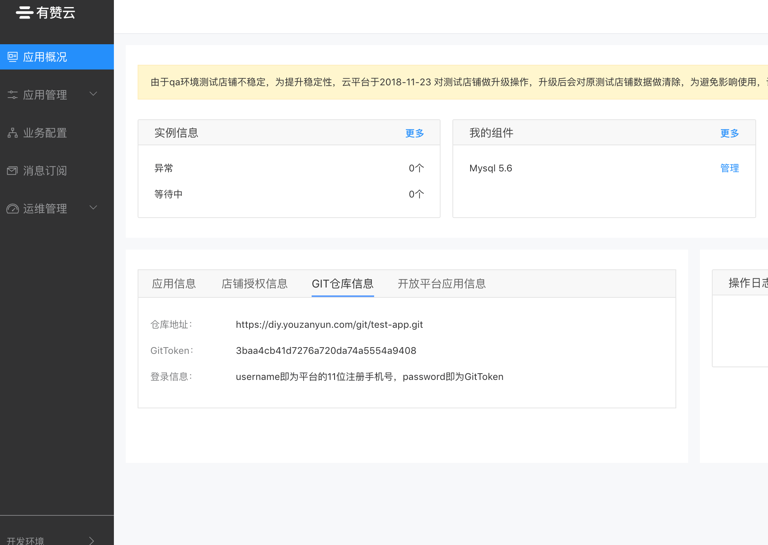
Task: Select the GIT仓库信息 tab
Action: (x=343, y=284)
